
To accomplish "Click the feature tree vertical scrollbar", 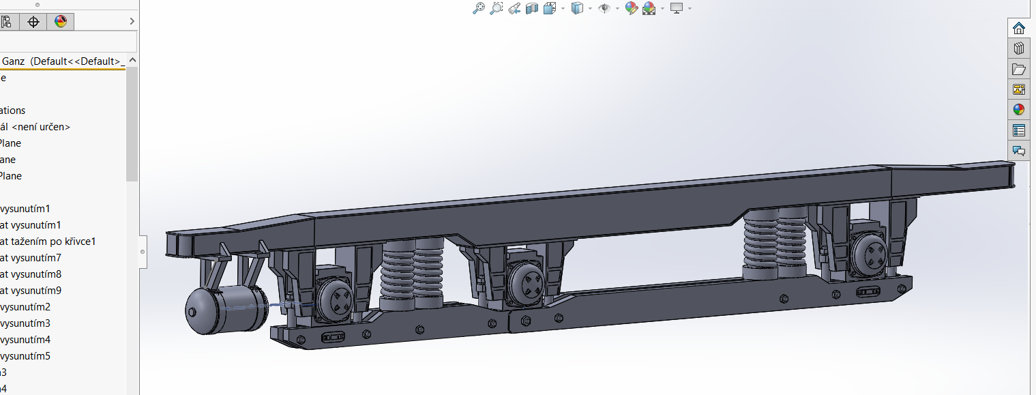I will [132, 123].
